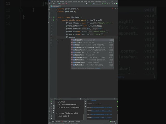Open the Build menu
This screenshot has height=124, width=166.
point(79,1)
